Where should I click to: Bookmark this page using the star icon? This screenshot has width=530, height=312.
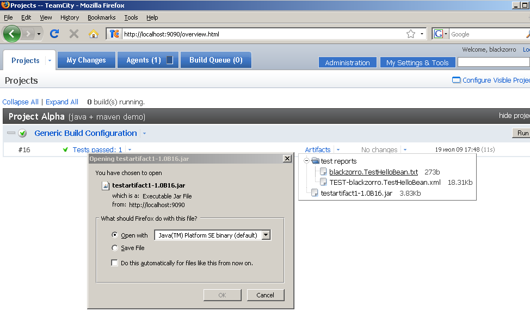pyautogui.click(x=411, y=34)
